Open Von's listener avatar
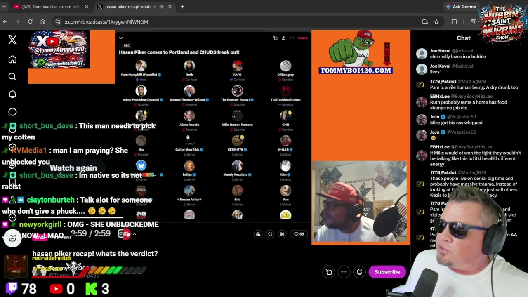 pyautogui.click(x=285, y=191)
